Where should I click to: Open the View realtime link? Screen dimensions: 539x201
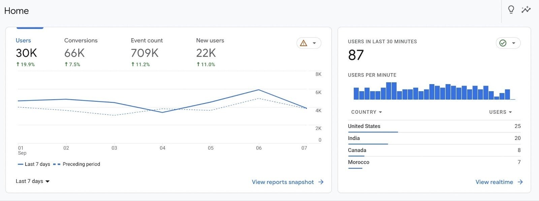494,182
